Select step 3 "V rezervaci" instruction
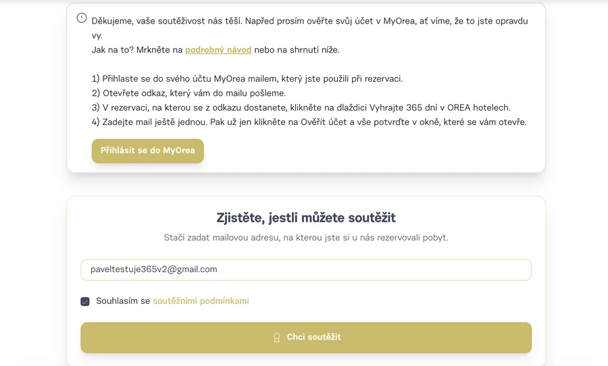This screenshot has height=366, width=608. click(x=301, y=107)
